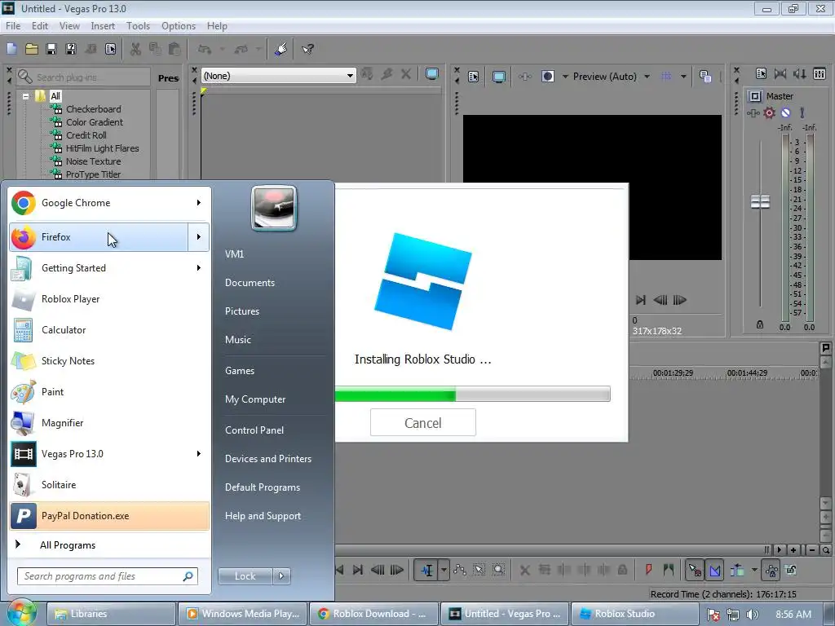This screenshot has height=626, width=835.
Task: Open the Preview (Auto) quality dropdown
Action: point(647,77)
